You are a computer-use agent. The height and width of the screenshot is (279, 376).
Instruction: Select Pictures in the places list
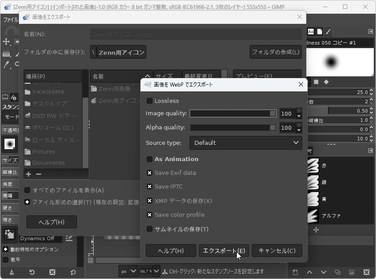(x=44, y=152)
